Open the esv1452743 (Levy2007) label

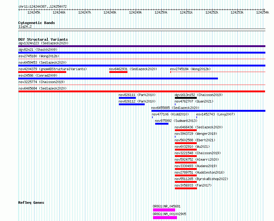[216, 114]
